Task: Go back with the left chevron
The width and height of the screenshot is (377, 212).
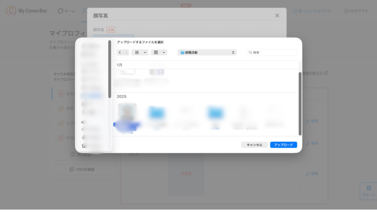Action: (x=120, y=52)
